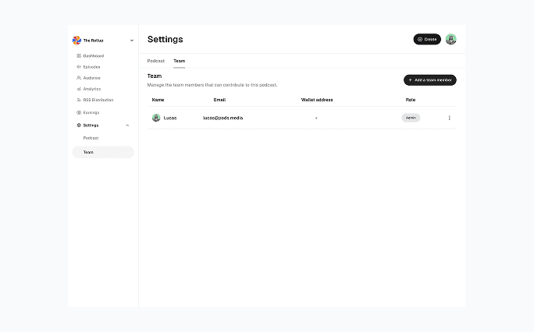Select Team under sidebar Settings
This screenshot has width=534, height=332.
click(103, 152)
